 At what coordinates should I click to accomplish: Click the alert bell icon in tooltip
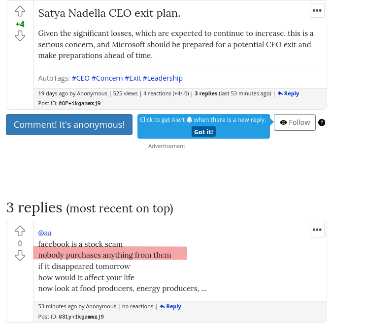[189, 120]
